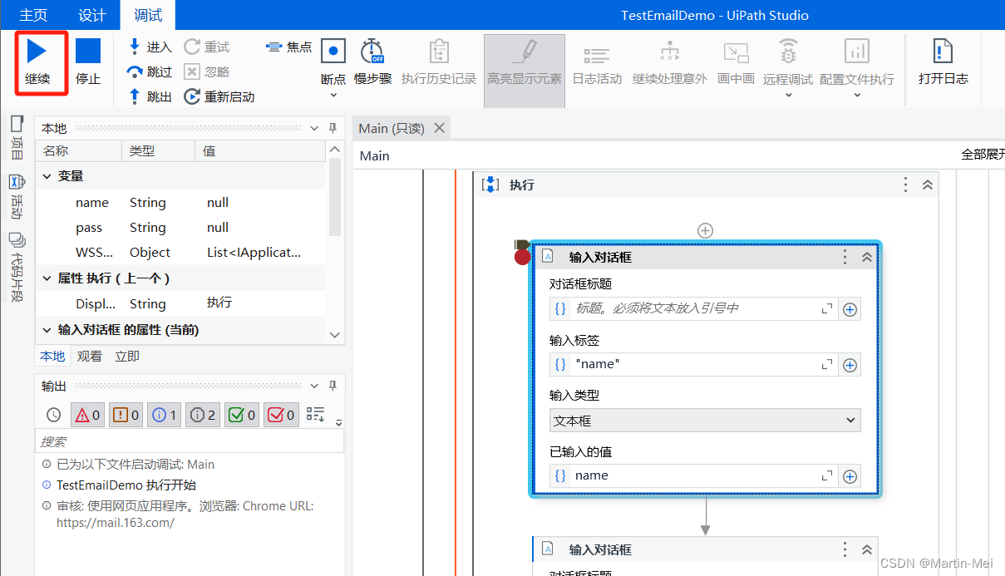Switch to the 观看 (Watch) tab
The height and width of the screenshot is (576, 1005).
coord(90,357)
